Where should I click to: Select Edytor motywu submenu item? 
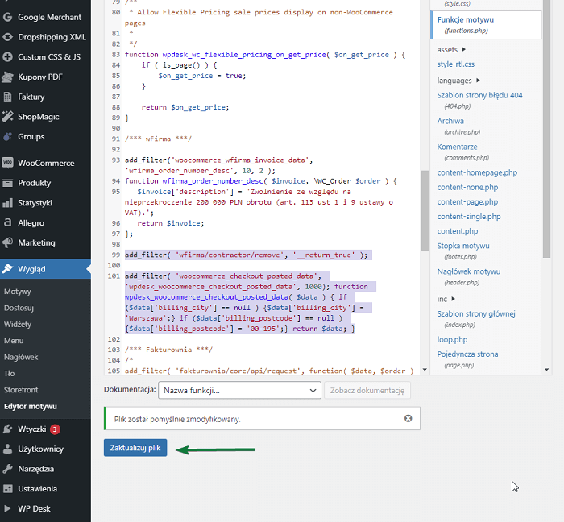point(31,407)
